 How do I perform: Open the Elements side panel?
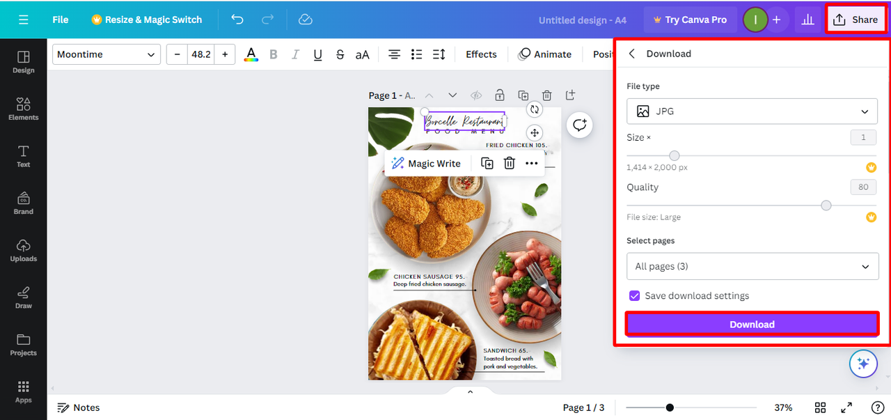(24, 109)
